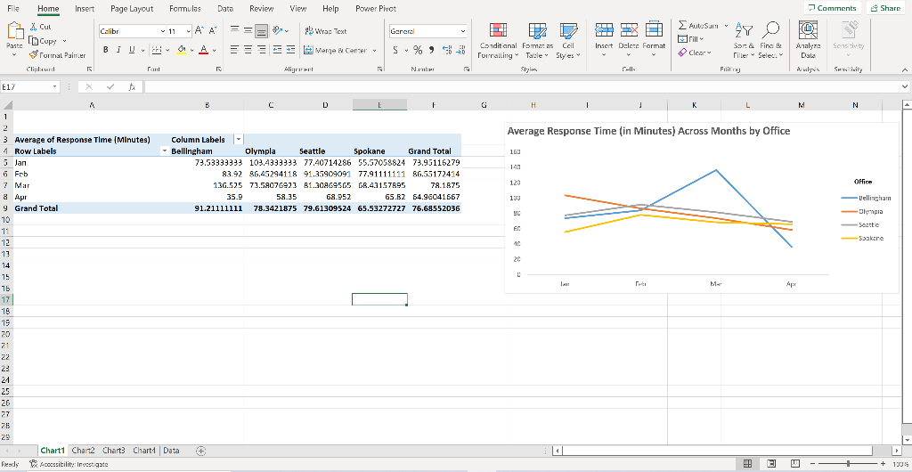The height and width of the screenshot is (472, 912).
Task: Click the Decrease Indent icon
Action: point(277,50)
